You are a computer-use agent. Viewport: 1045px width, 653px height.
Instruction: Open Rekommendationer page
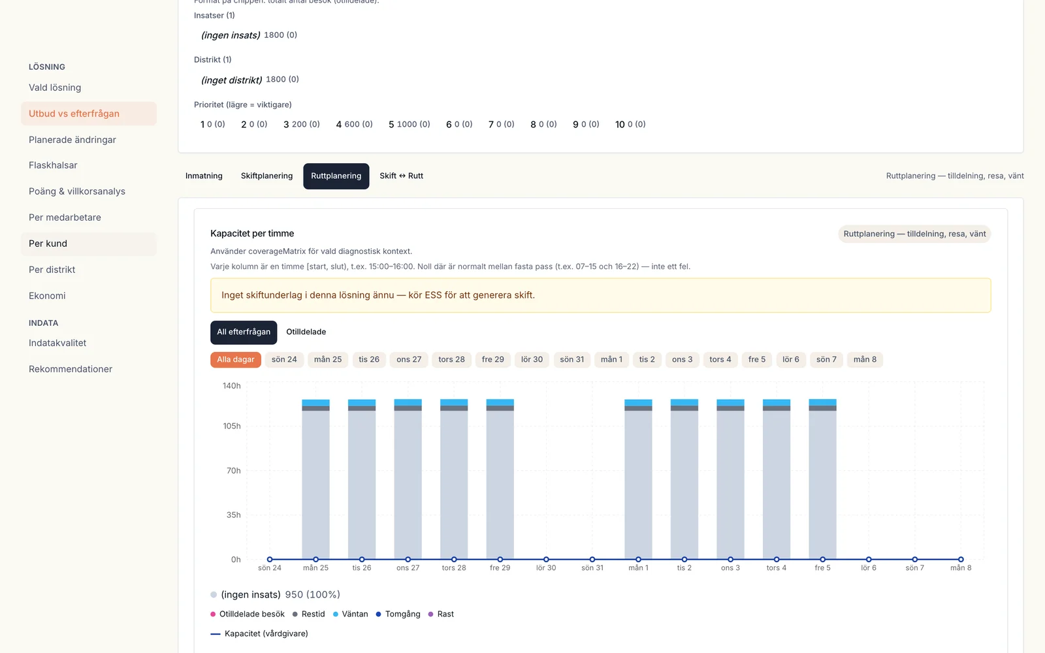89,369
